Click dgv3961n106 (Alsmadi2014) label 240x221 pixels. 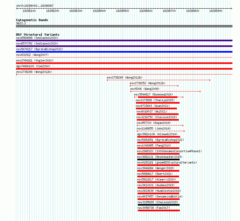157,134
